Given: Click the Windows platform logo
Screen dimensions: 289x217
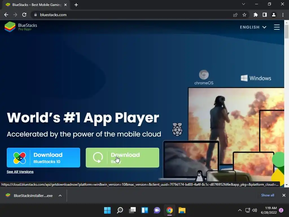Looking at the screenshot, I should tap(256, 78).
